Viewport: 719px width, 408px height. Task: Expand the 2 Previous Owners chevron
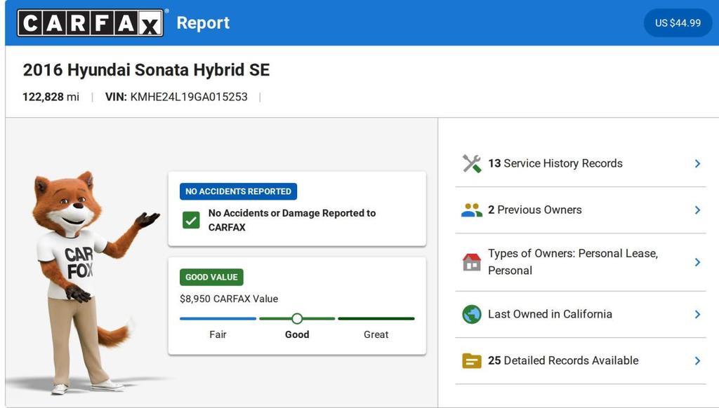[697, 210]
